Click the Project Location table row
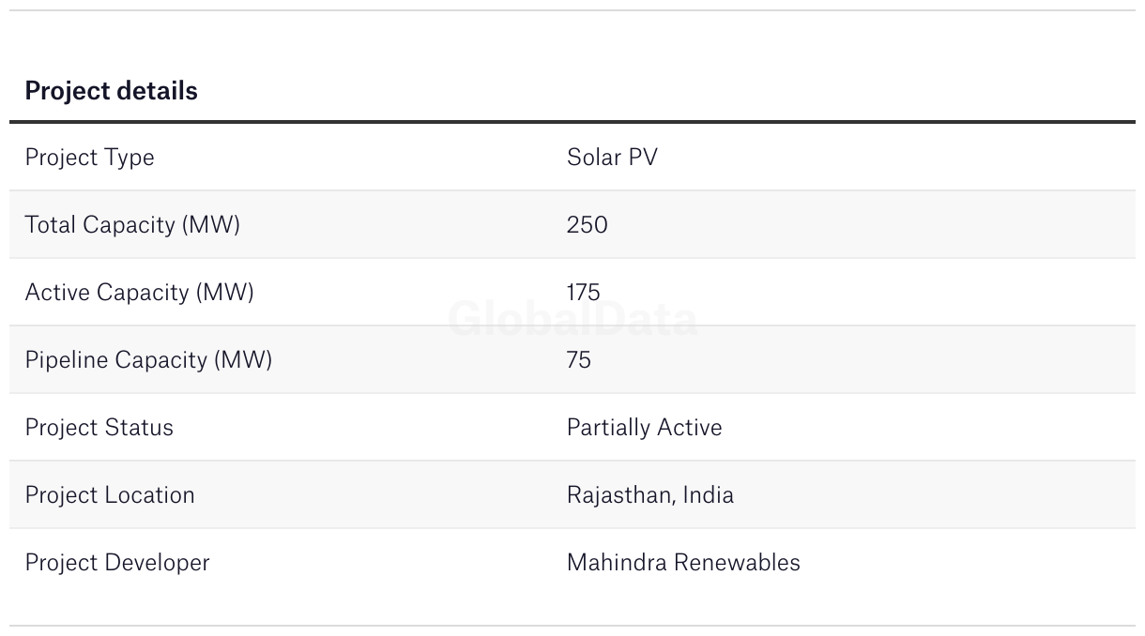The image size is (1145, 636). [572, 495]
